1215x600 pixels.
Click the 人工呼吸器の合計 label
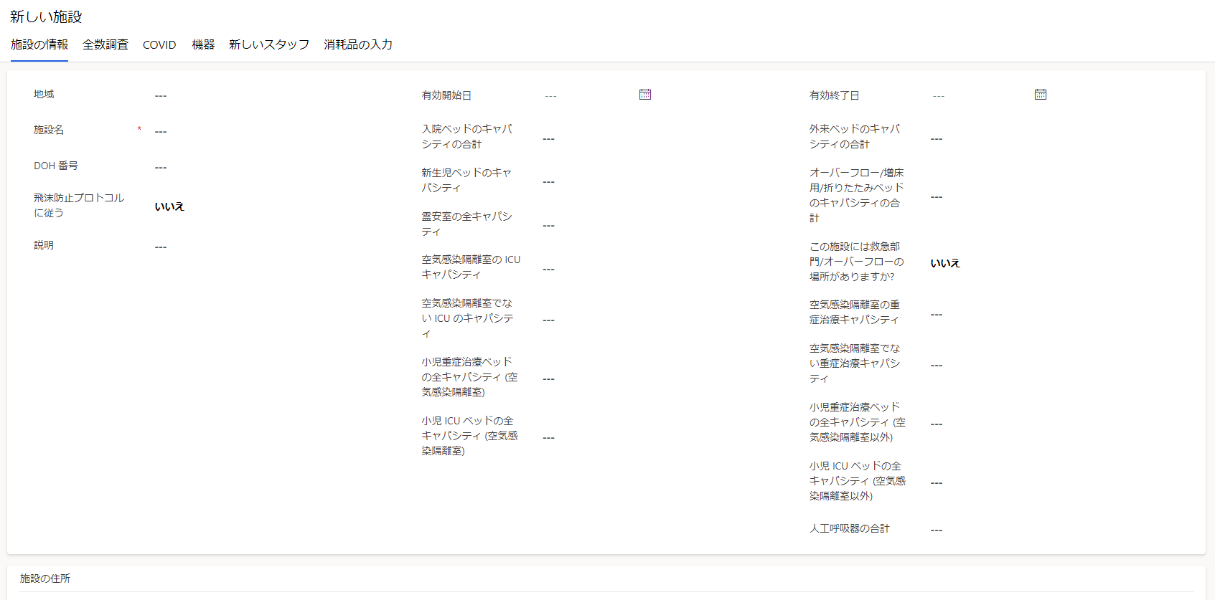850,528
